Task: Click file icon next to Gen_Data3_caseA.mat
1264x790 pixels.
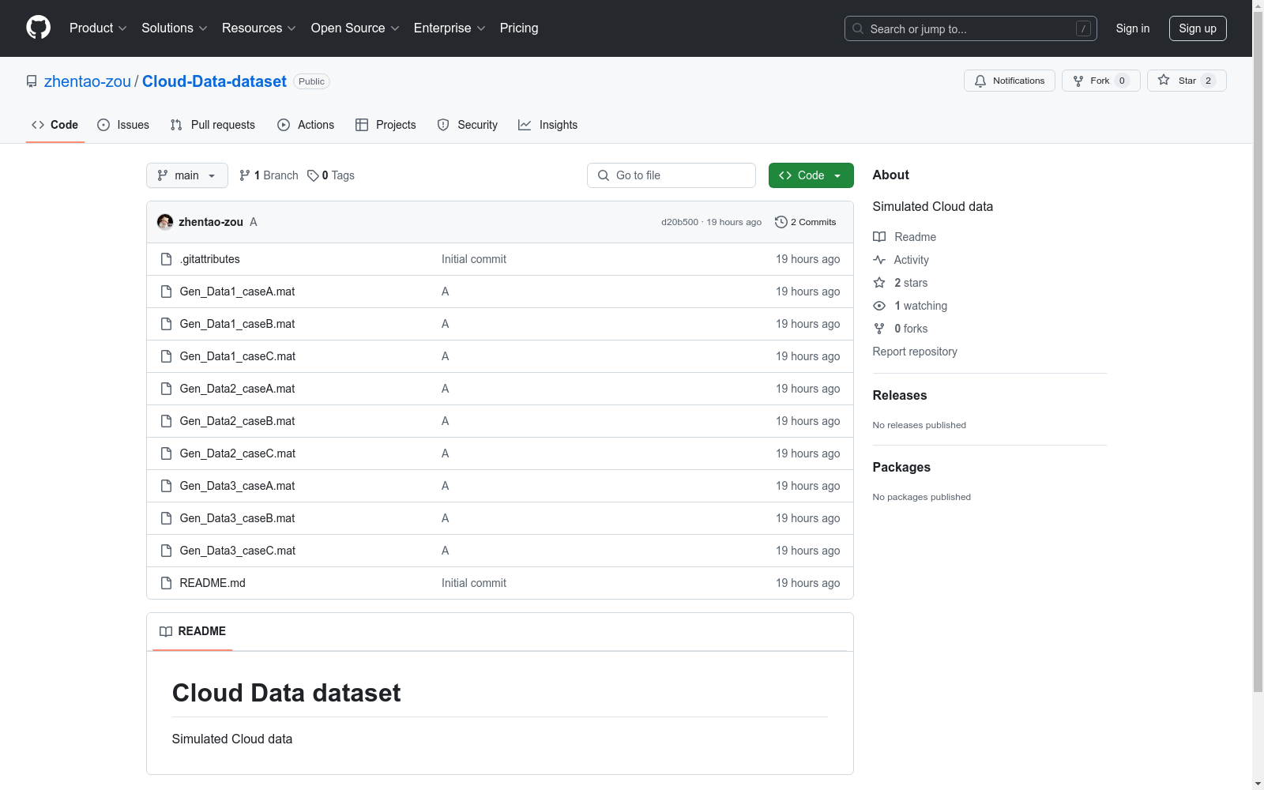Action: (166, 486)
